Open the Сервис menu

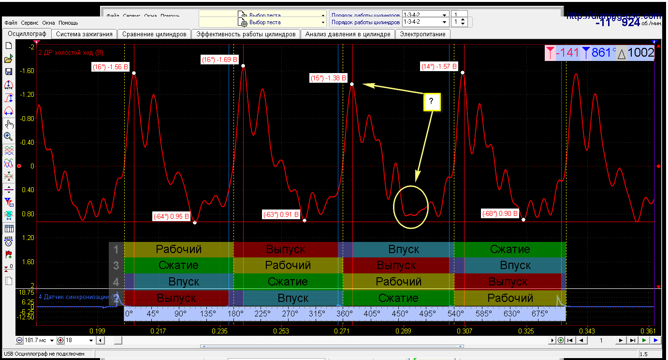click(29, 23)
